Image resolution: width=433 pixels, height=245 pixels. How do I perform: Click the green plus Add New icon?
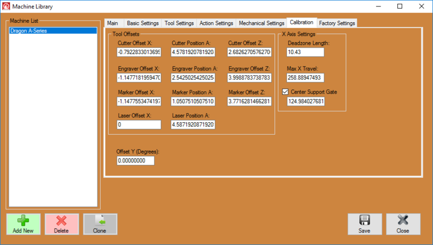click(x=23, y=221)
